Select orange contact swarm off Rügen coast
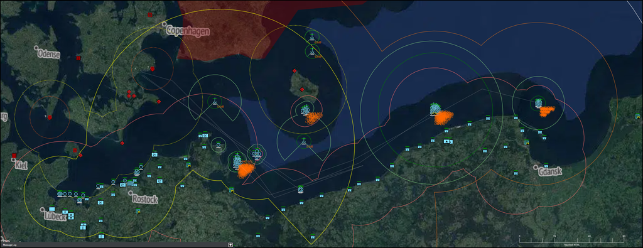Screen dimensions: 643x248 tap(246, 170)
